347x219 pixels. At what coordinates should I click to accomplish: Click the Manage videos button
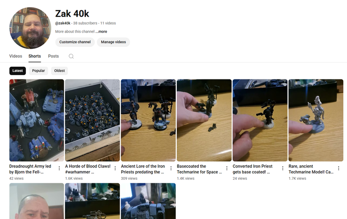click(113, 42)
